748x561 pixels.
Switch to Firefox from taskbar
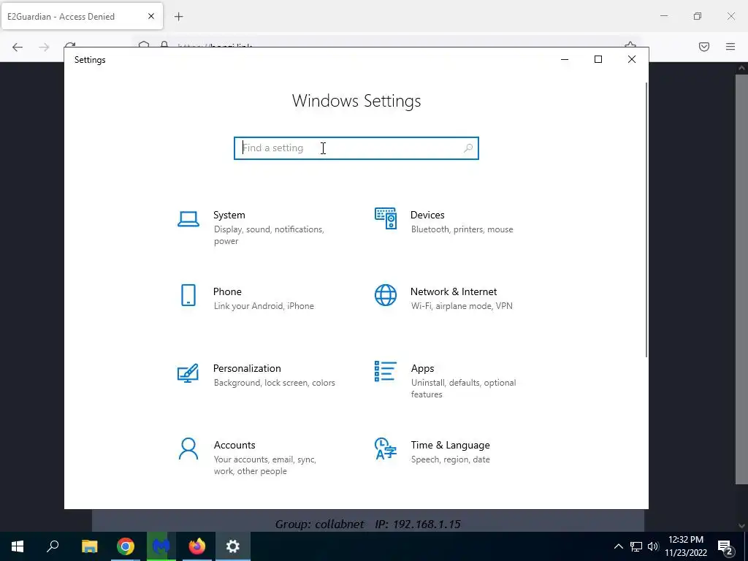(x=197, y=546)
